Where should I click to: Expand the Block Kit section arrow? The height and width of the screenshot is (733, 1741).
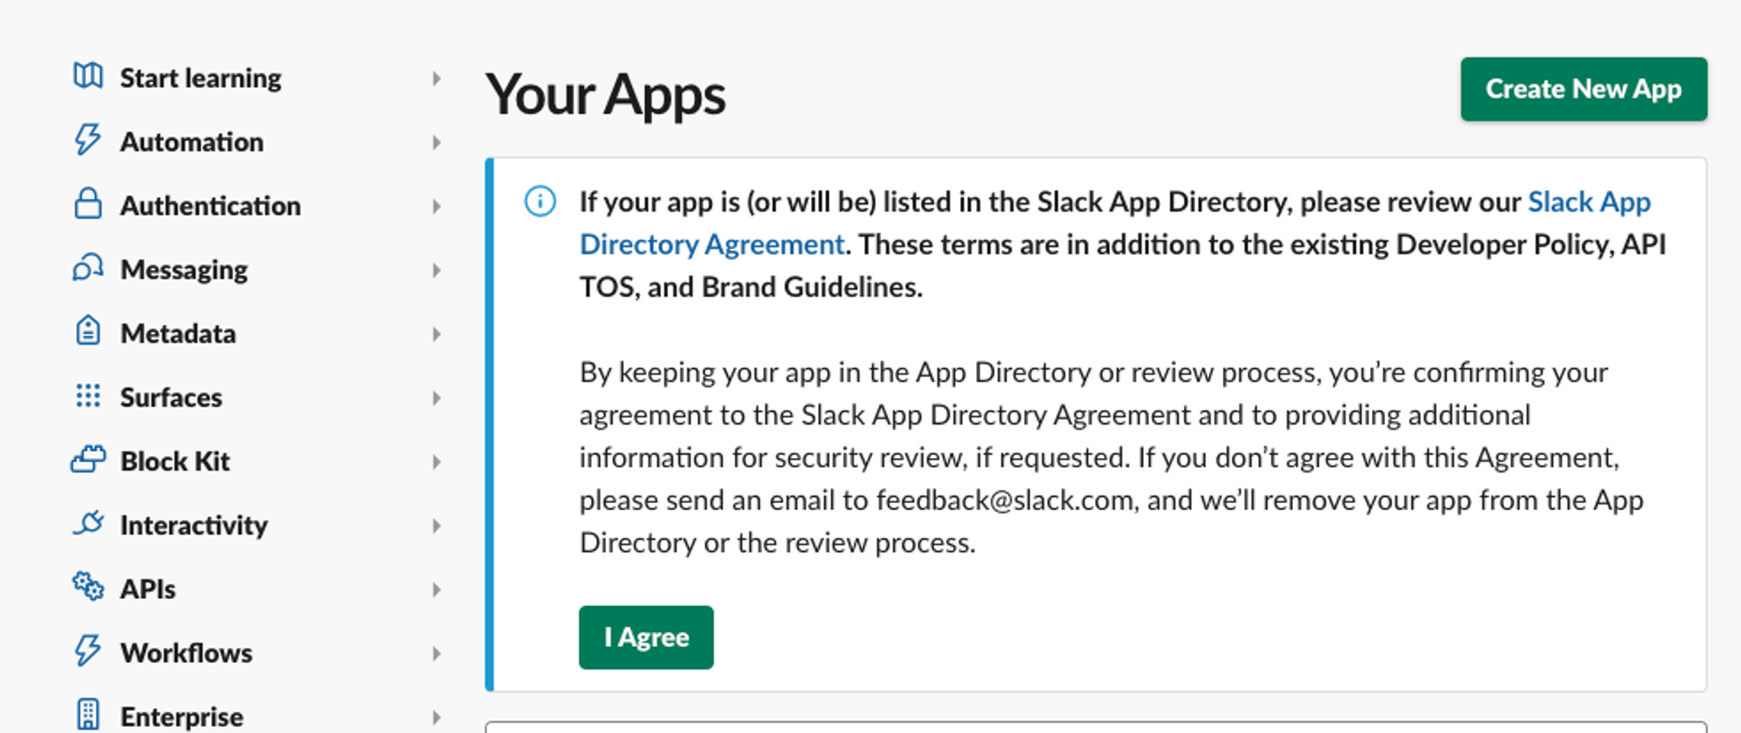point(436,461)
